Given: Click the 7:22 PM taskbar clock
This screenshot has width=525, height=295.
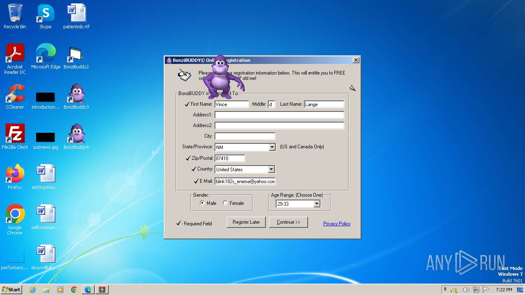Looking at the screenshot, I should click(504, 290).
